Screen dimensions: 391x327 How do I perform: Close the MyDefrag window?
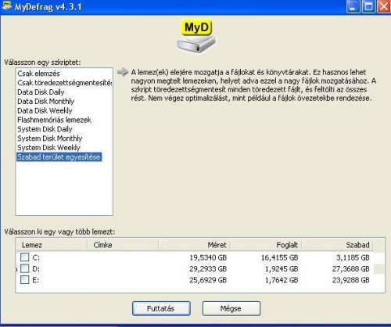(384, 6)
